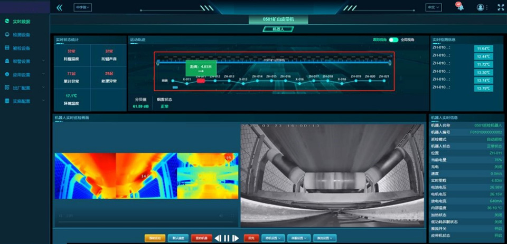The image size is (507, 244).
Task: Open the user profile avatar menu
Action: pos(481,7)
